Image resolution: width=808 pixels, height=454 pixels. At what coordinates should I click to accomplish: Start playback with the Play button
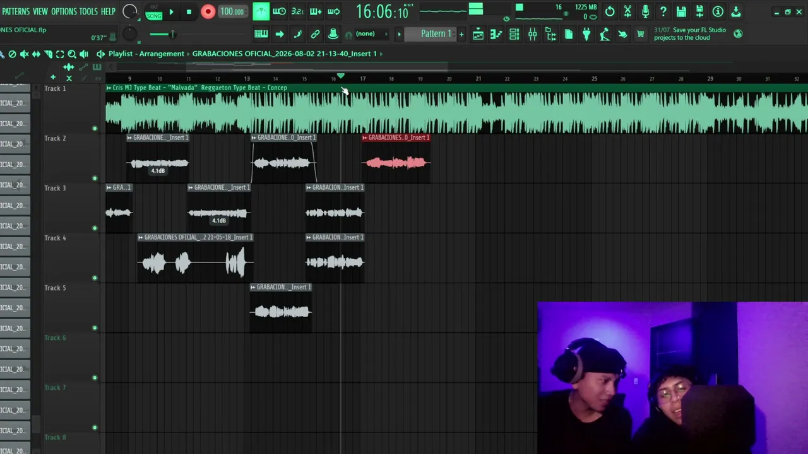pyautogui.click(x=171, y=11)
